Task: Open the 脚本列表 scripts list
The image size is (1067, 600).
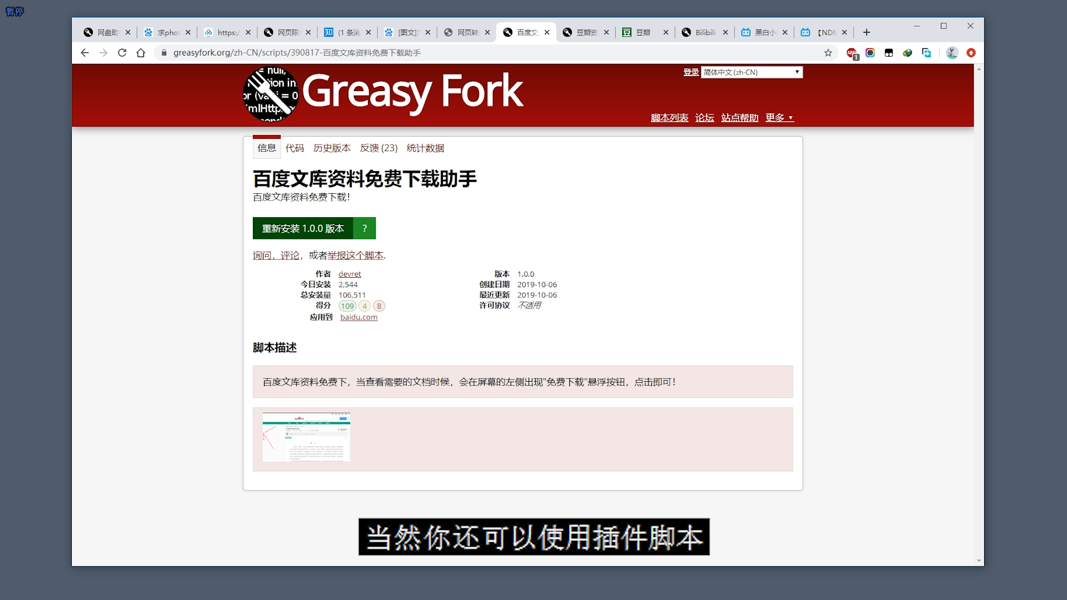Action: pos(669,118)
